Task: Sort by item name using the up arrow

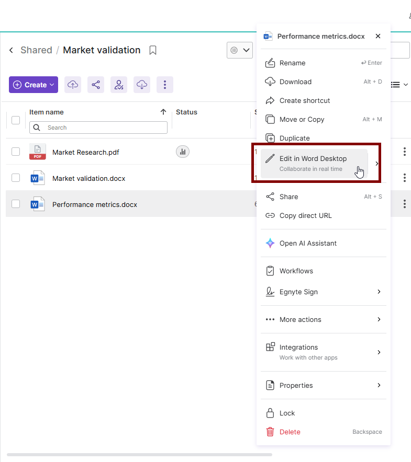Action: click(163, 112)
